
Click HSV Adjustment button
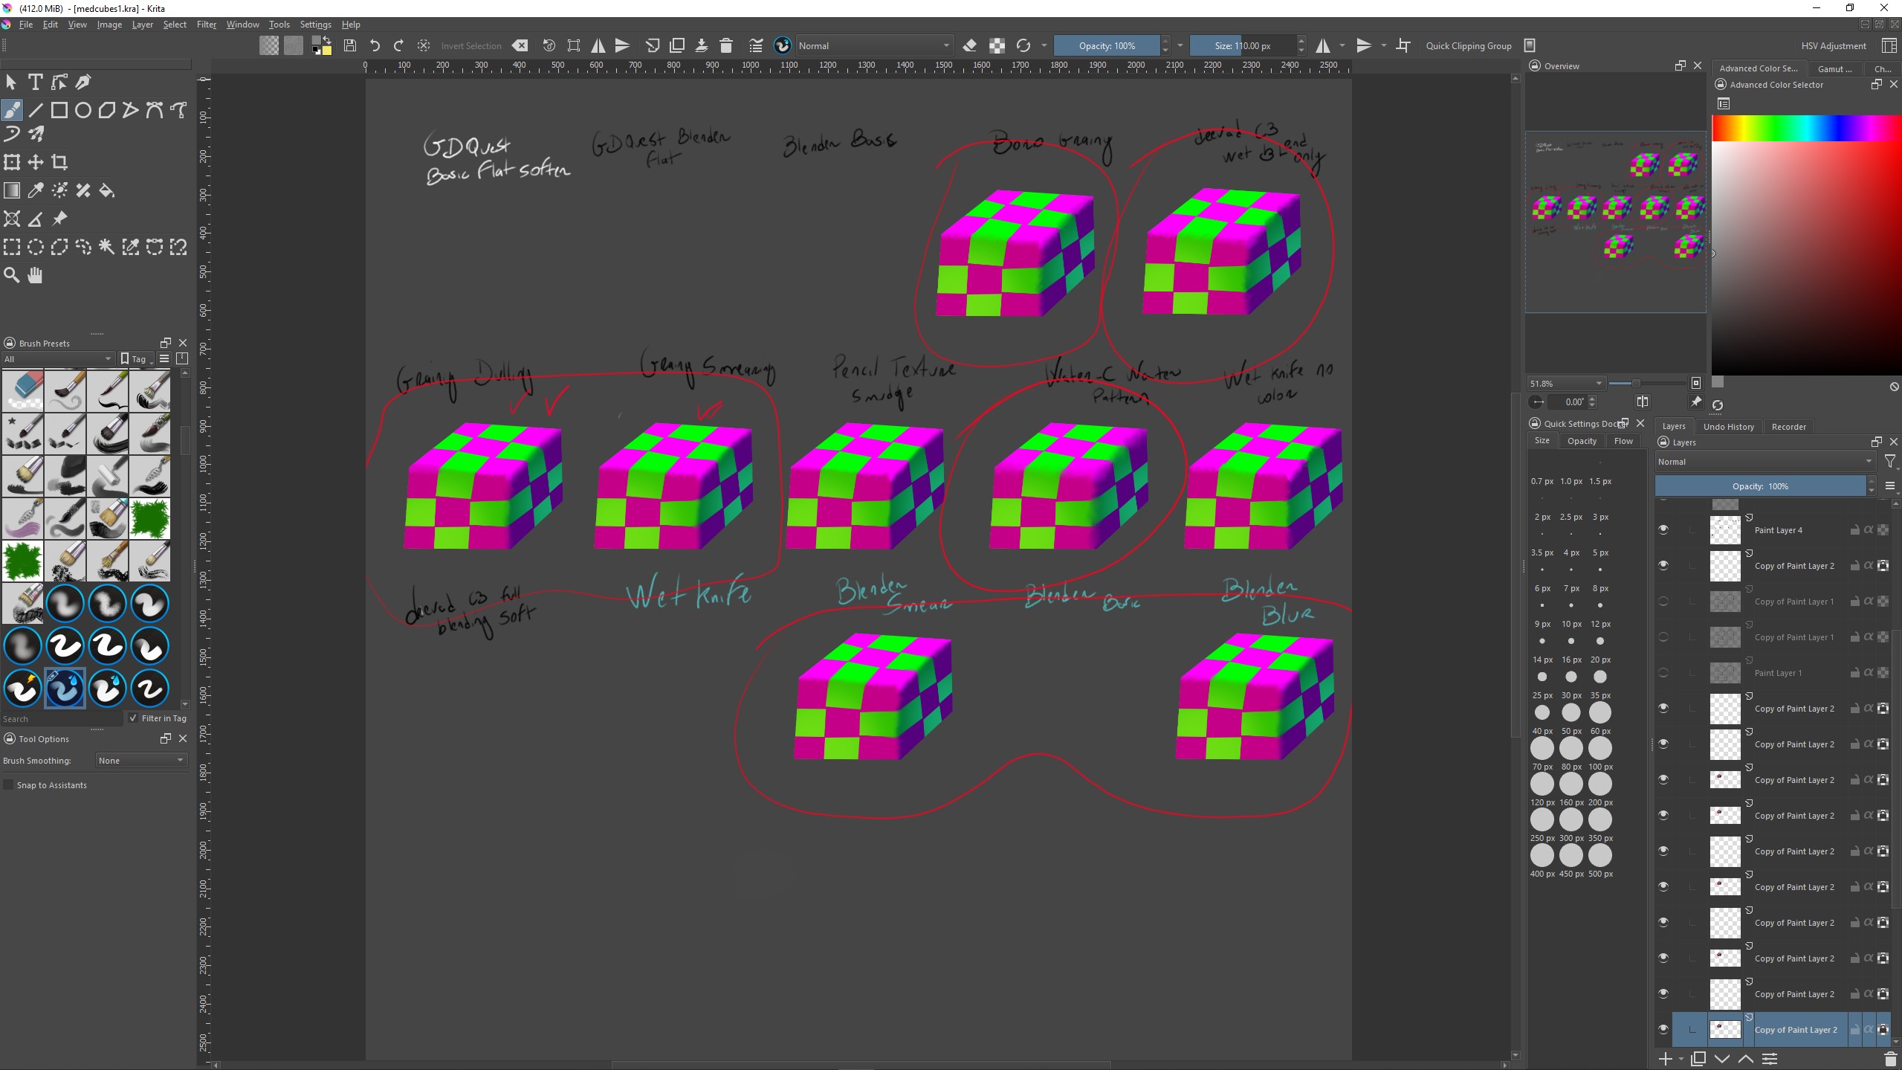pos(1833,46)
